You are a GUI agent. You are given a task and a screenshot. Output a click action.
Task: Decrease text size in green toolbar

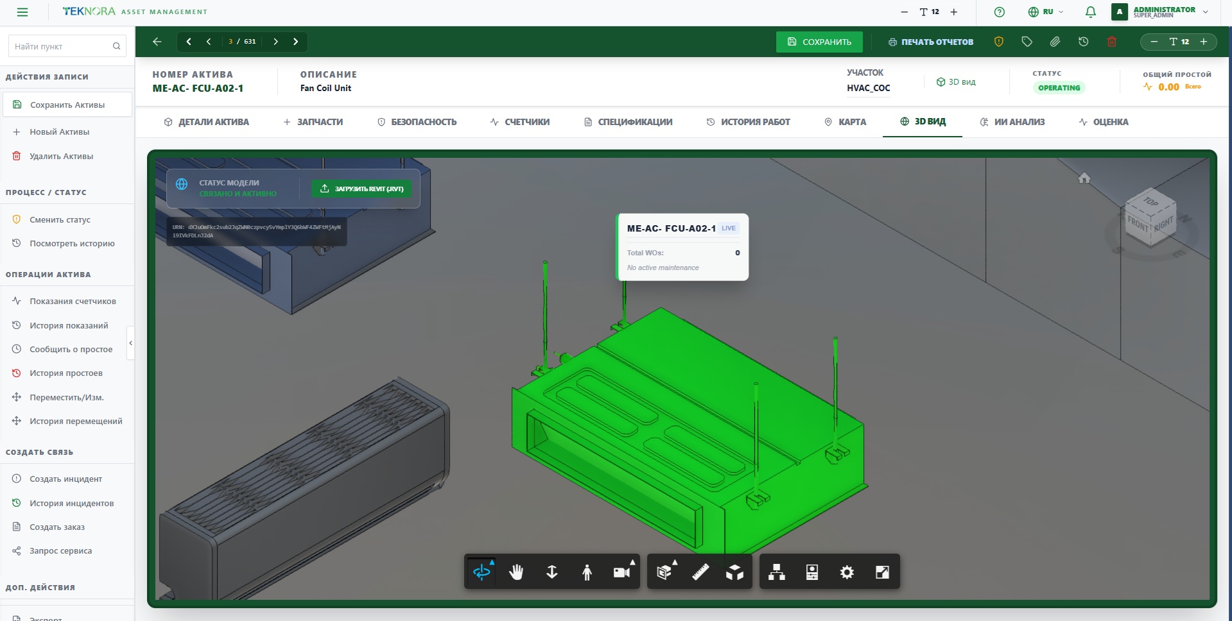click(x=1154, y=42)
